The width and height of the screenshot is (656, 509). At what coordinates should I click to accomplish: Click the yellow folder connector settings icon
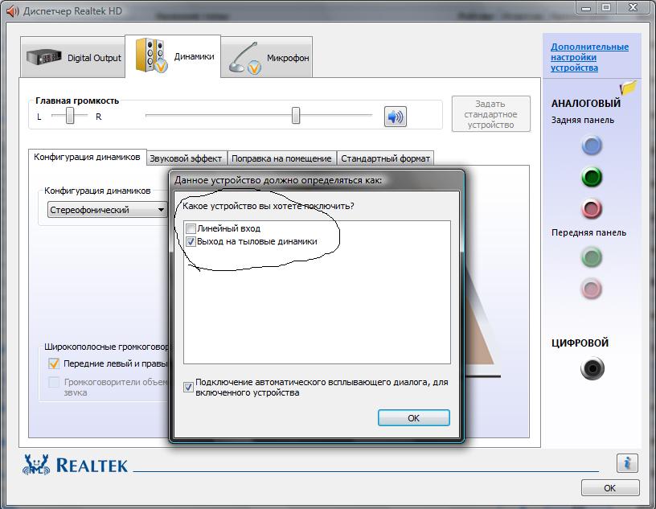point(628,87)
